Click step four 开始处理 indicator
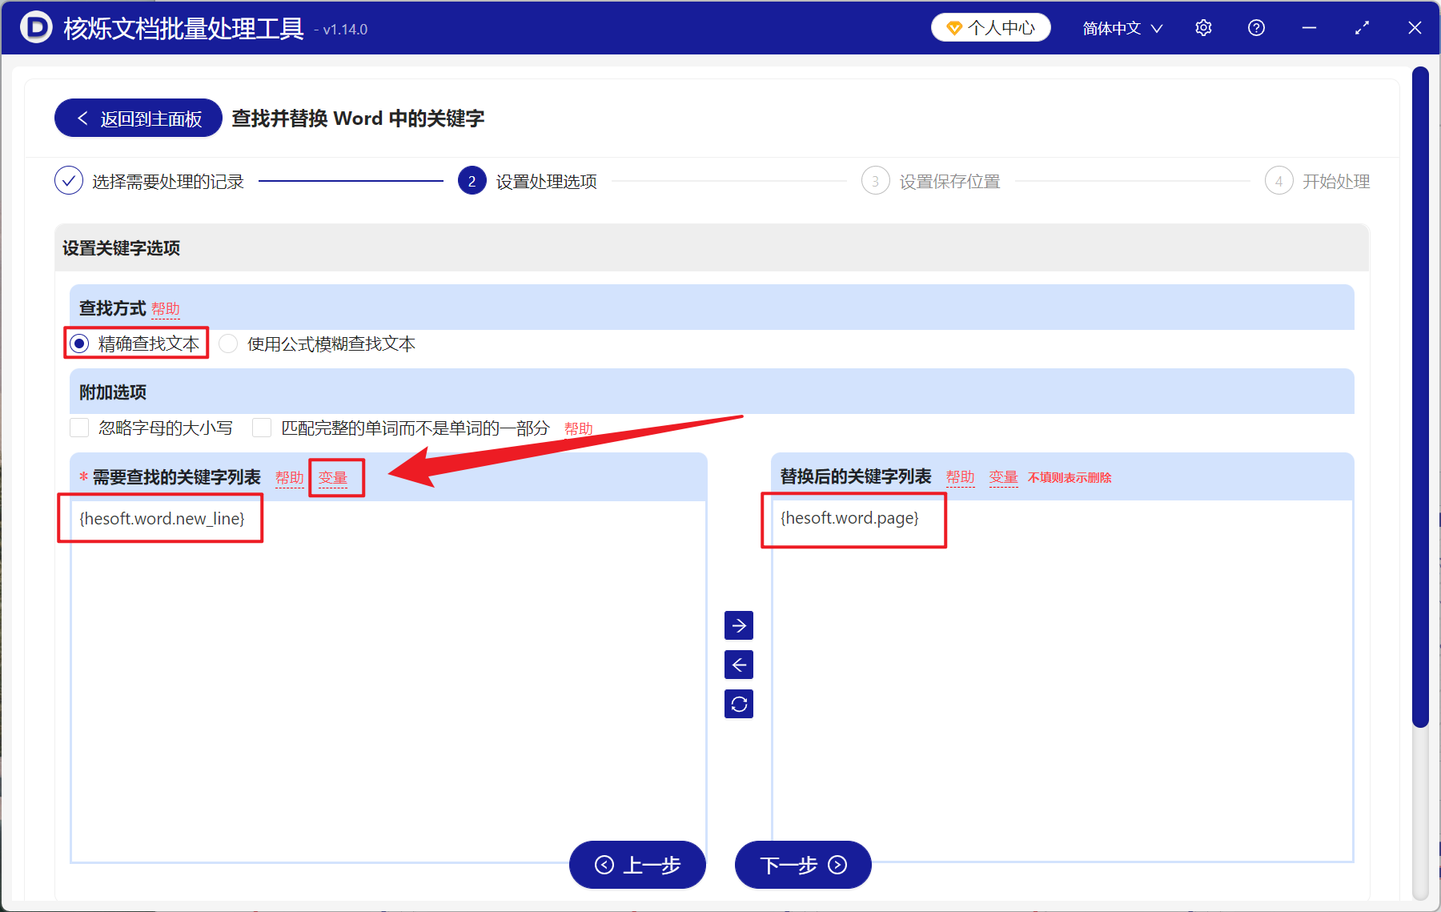The width and height of the screenshot is (1441, 912). point(1278,181)
